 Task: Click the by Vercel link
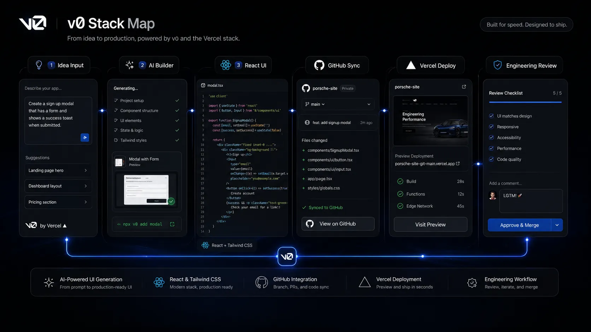pyautogui.click(x=53, y=225)
